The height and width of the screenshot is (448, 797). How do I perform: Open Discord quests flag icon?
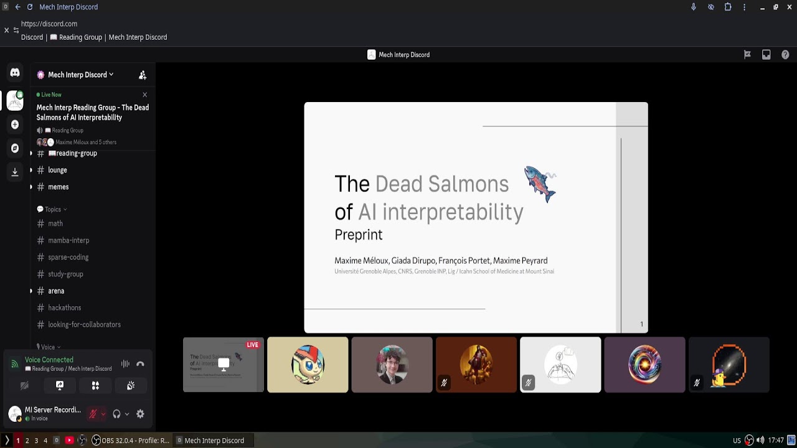(747, 55)
